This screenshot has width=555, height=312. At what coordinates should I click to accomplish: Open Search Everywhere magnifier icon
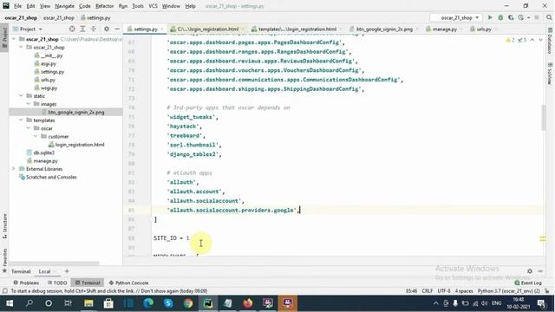(x=549, y=17)
